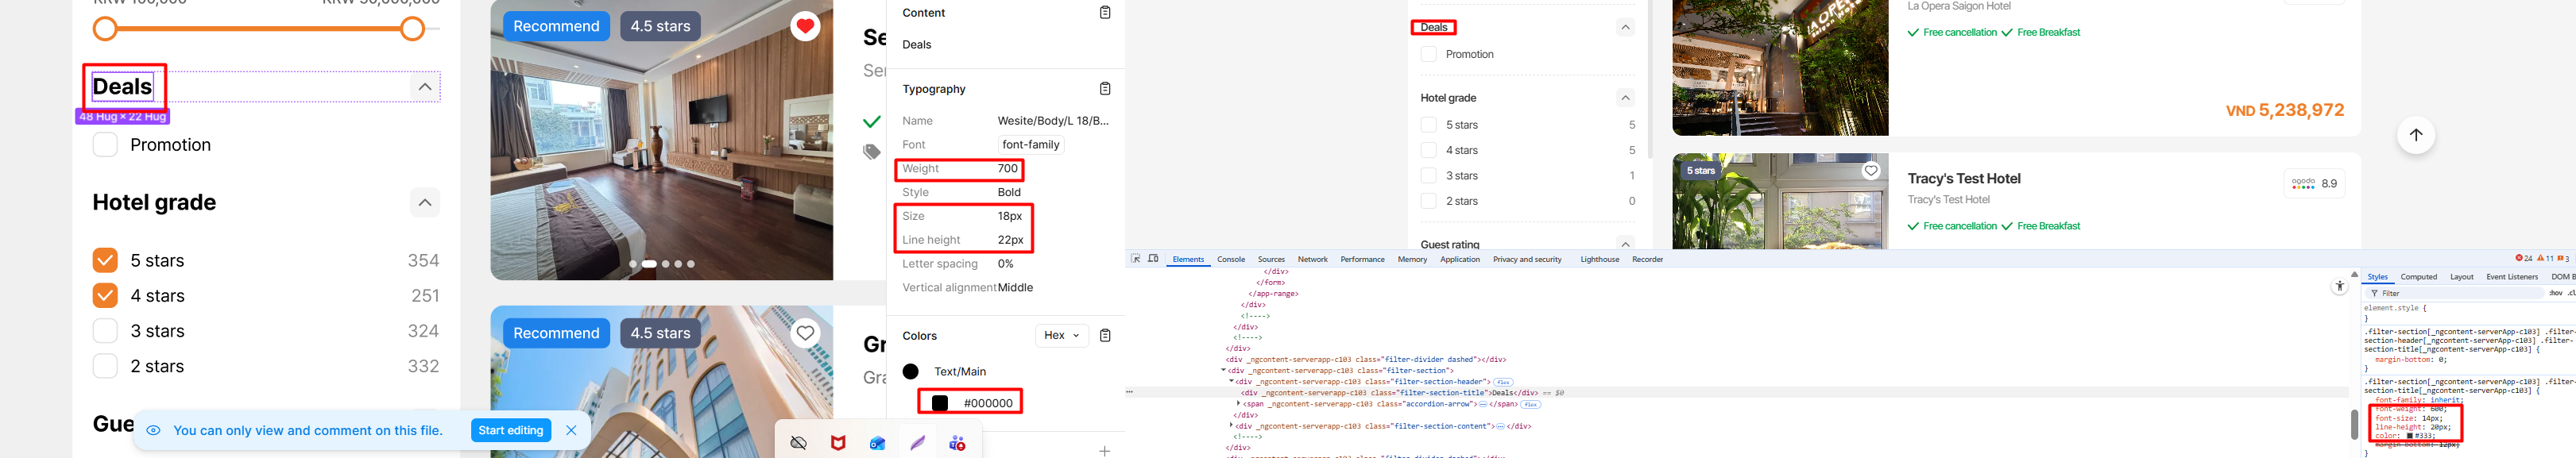Click the #333 color swatch in styles
The height and width of the screenshot is (458, 2576).
coord(2410,436)
